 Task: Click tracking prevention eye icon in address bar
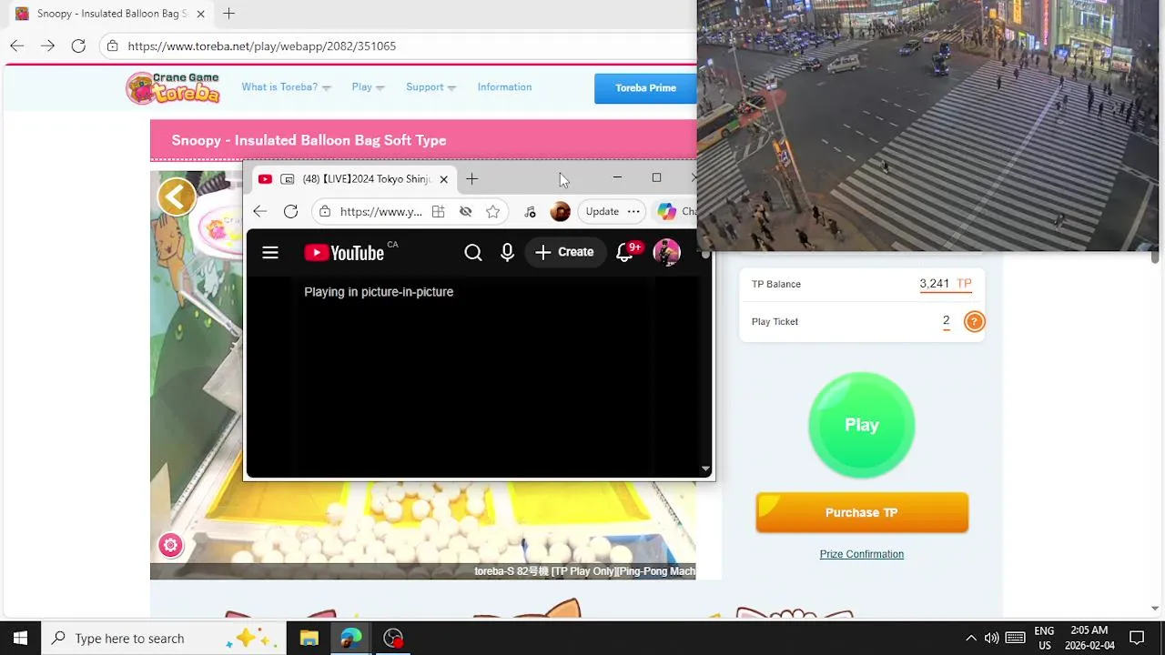click(x=465, y=211)
